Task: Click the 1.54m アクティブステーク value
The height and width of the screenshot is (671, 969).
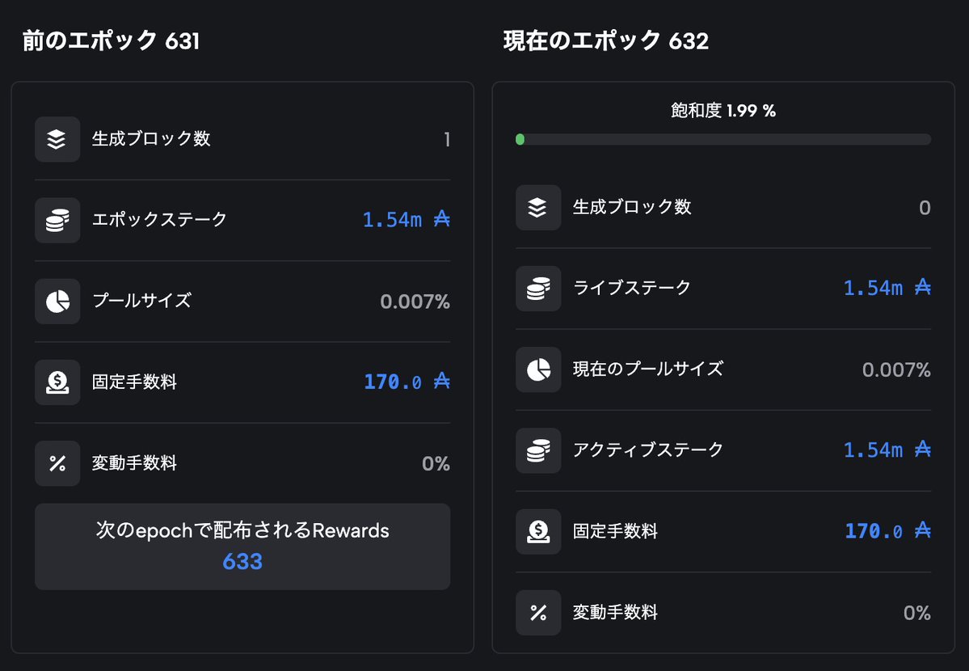Action: pyautogui.click(x=887, y=449)
